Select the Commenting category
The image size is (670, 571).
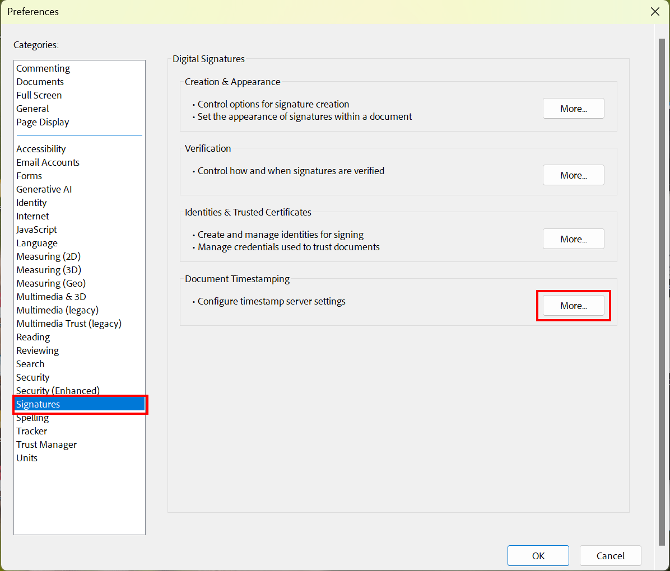(43, 68)
